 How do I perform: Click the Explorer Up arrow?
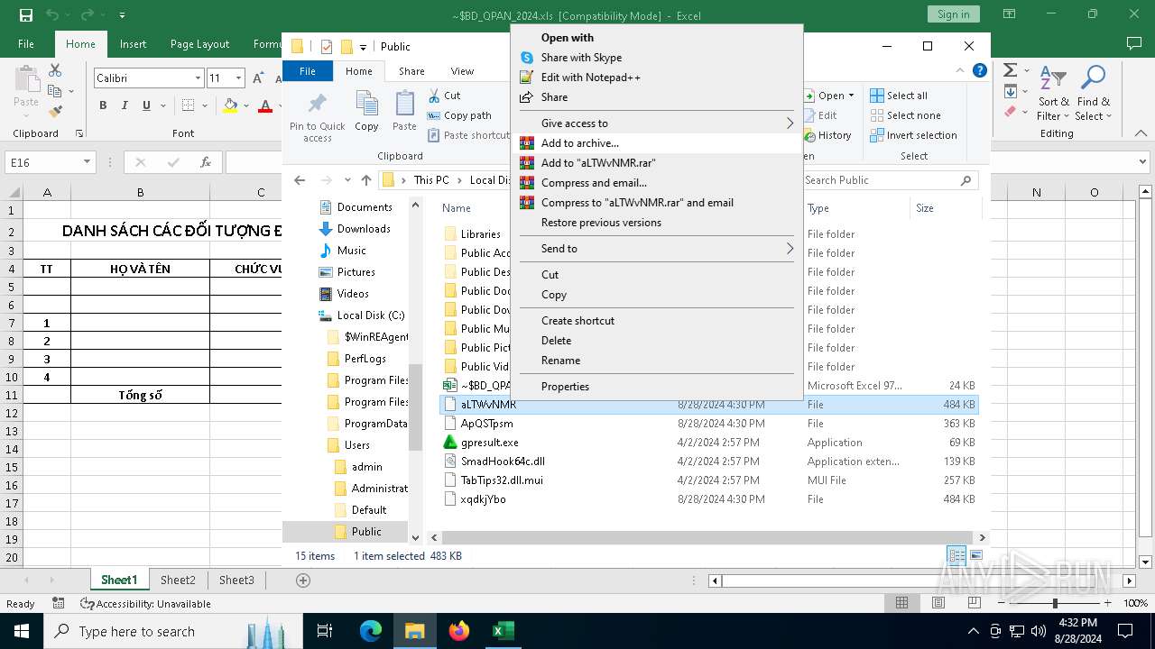click(x=365, y=180)
